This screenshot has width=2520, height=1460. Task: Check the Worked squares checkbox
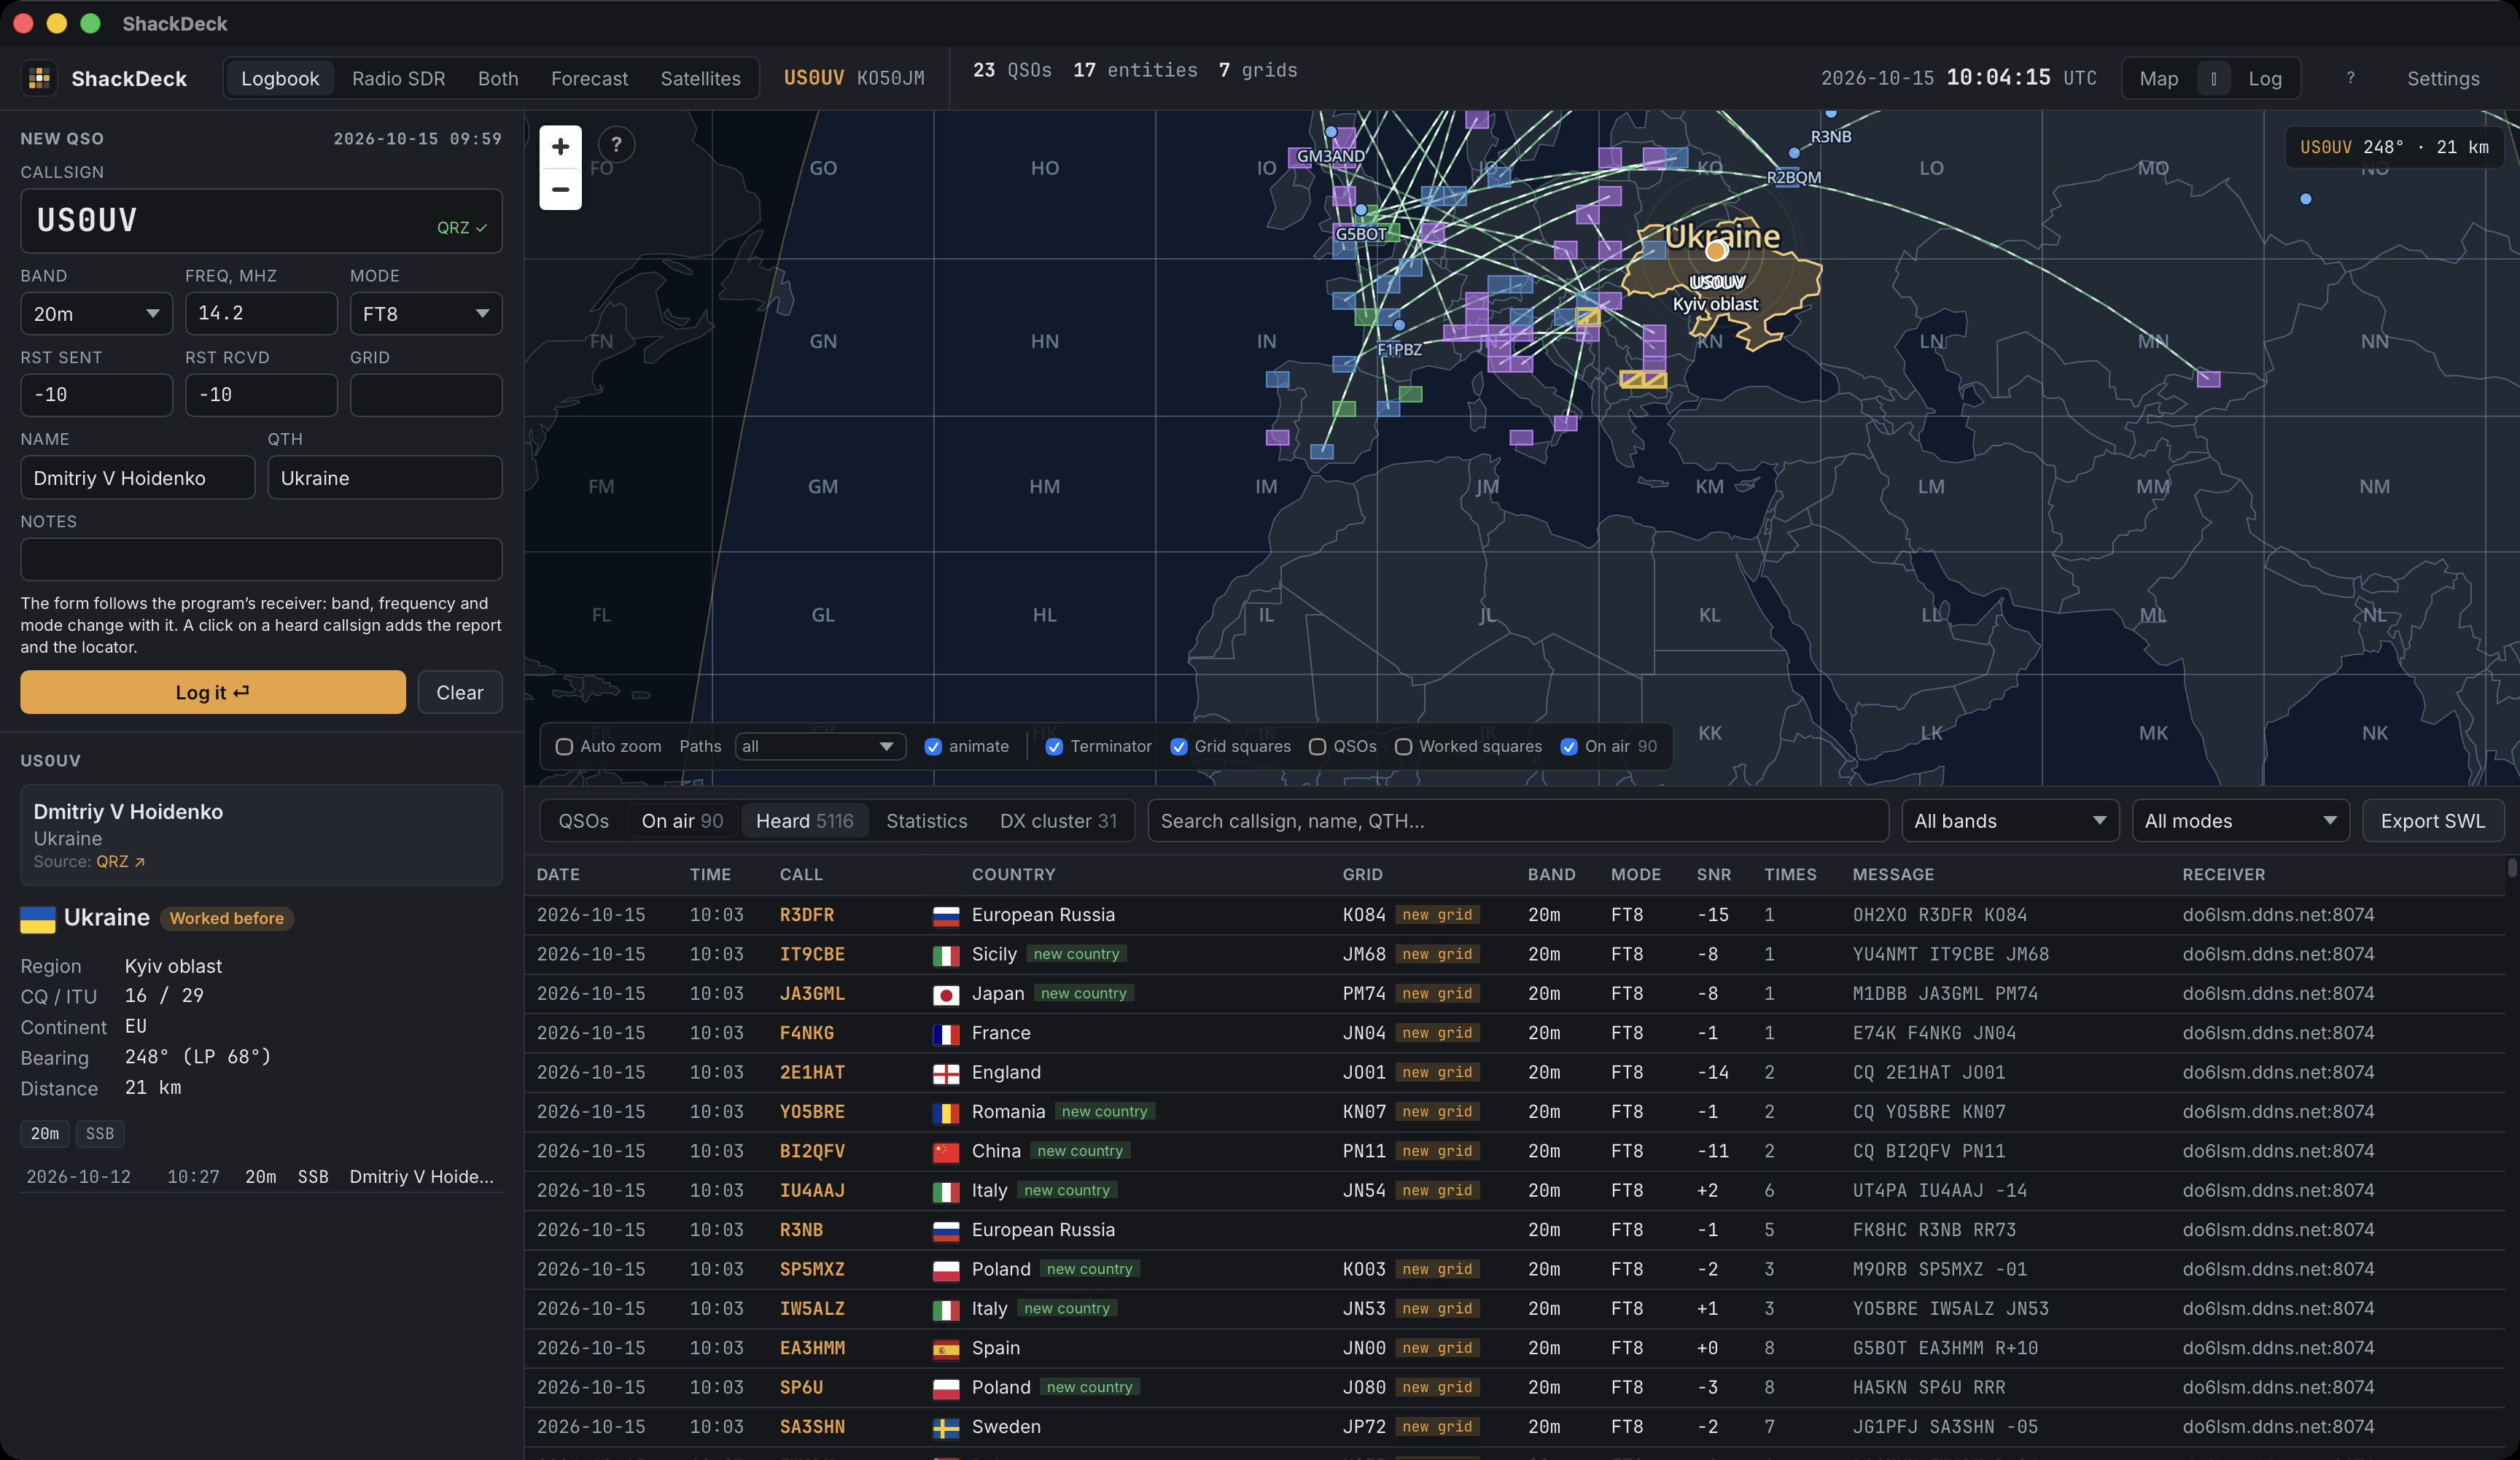(x=1403, y=747)
